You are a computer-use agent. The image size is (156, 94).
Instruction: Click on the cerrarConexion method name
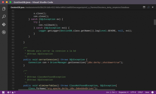[48, 60]
